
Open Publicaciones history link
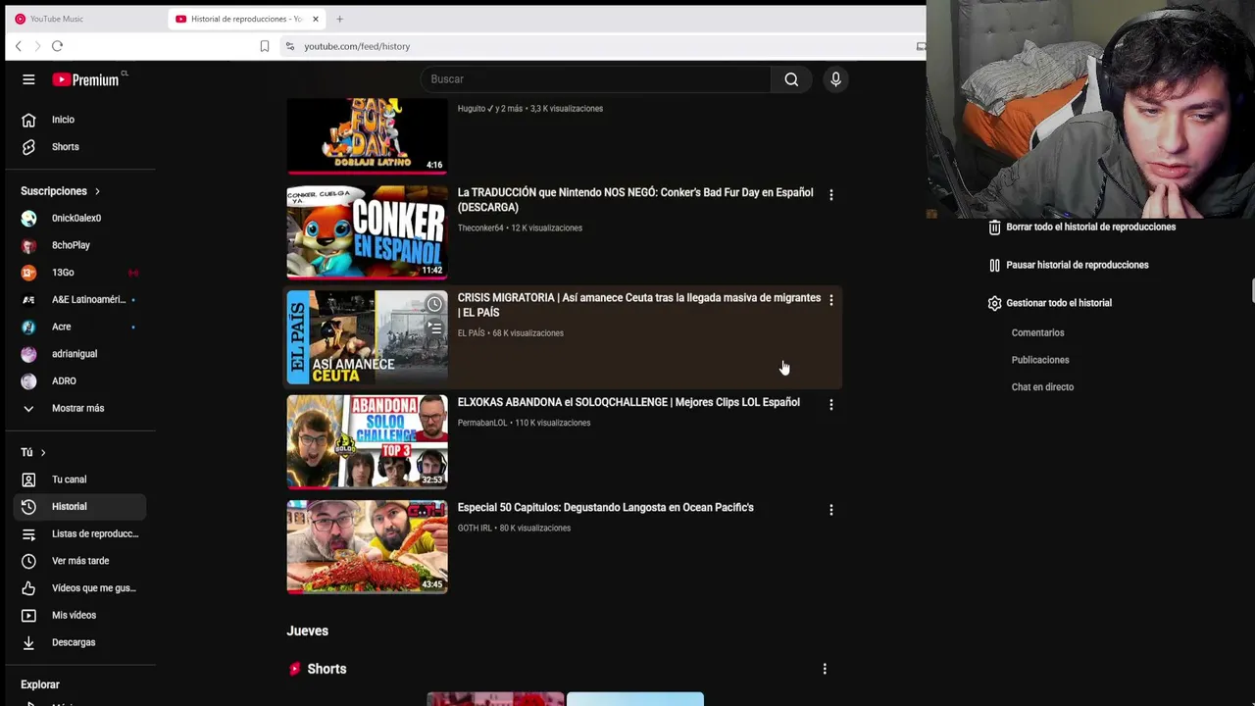coord(1040,360)
